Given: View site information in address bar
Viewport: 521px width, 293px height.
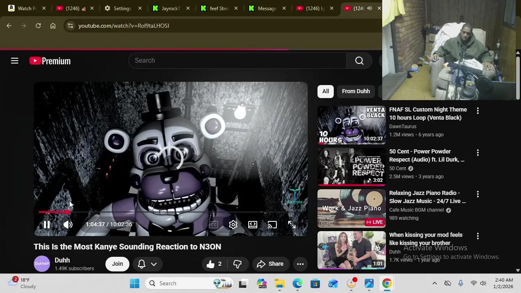Looking at the screenshot, I should tap(70, 26).
